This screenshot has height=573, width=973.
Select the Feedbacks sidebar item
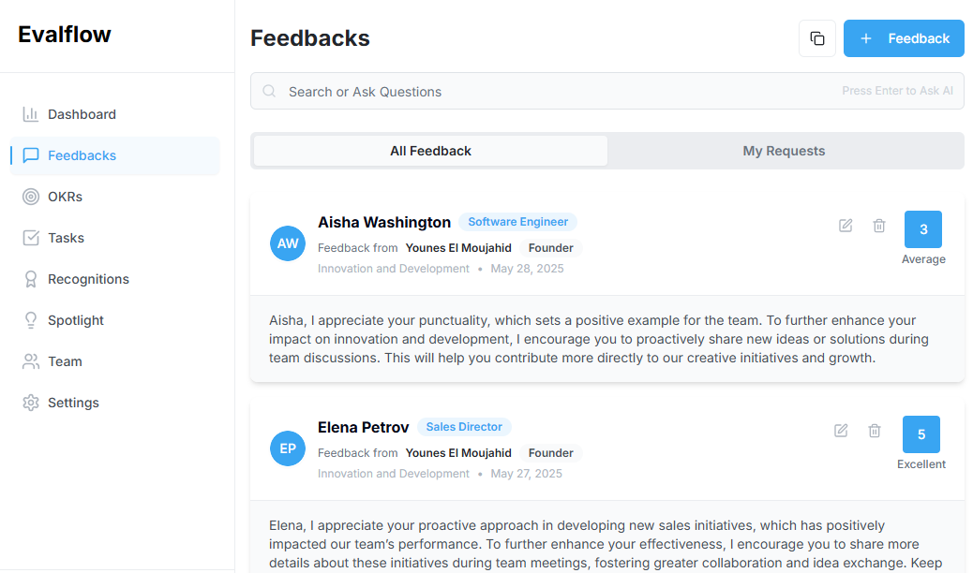[x=82, y=155]
